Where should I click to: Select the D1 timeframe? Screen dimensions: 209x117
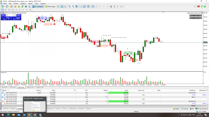click(x=23, y=10)
